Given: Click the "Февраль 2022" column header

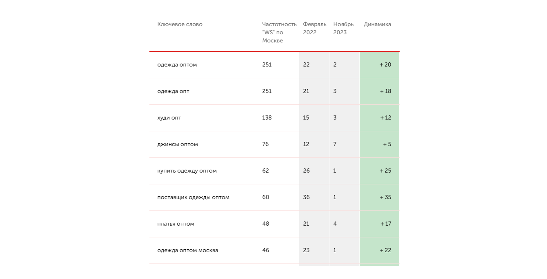Looking at the screenshot, I should [314, 28].
